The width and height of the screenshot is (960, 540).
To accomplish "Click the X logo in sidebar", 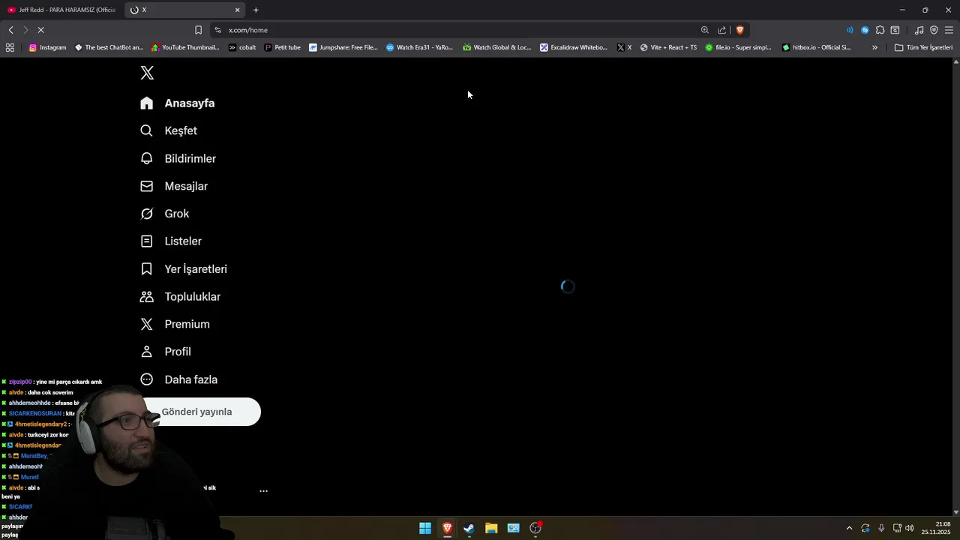I will pos(147,73).
